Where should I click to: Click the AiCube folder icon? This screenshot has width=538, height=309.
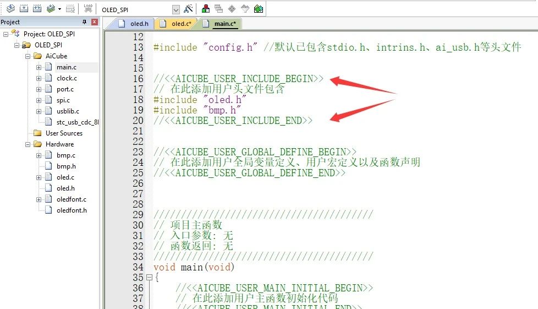[37, 56]
